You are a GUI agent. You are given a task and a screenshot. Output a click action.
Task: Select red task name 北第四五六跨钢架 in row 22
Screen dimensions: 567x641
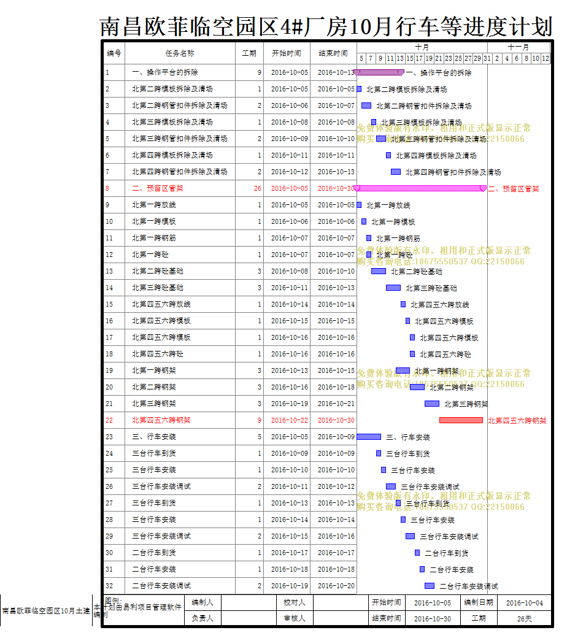[161, 420]
